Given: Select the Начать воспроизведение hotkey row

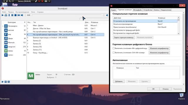Looking at the screenshot, I should (145, 24).
